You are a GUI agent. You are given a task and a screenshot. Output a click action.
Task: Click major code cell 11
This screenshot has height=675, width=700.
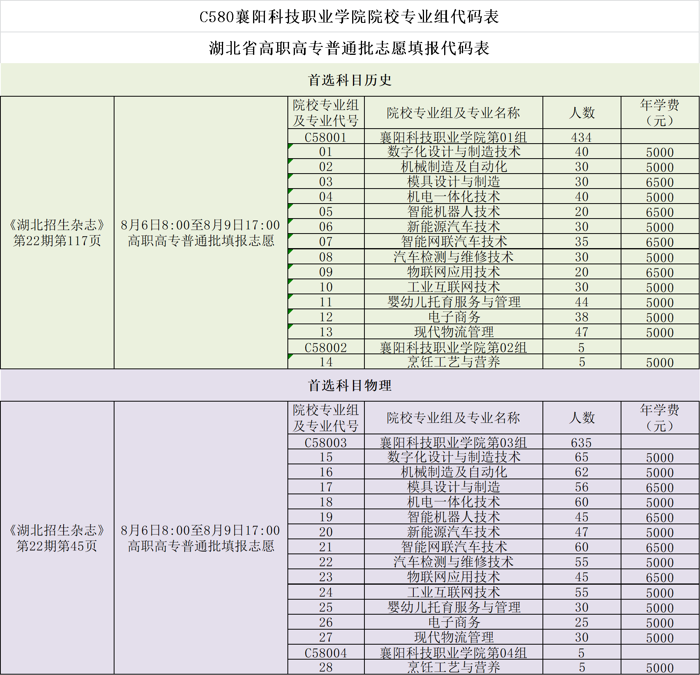coord(326,302)
